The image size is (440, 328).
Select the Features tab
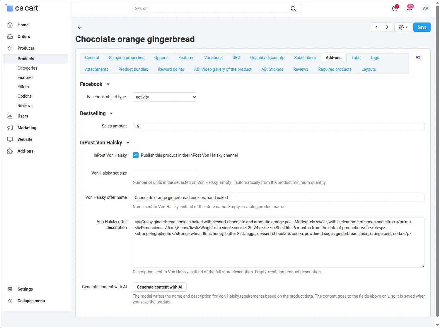186,58
